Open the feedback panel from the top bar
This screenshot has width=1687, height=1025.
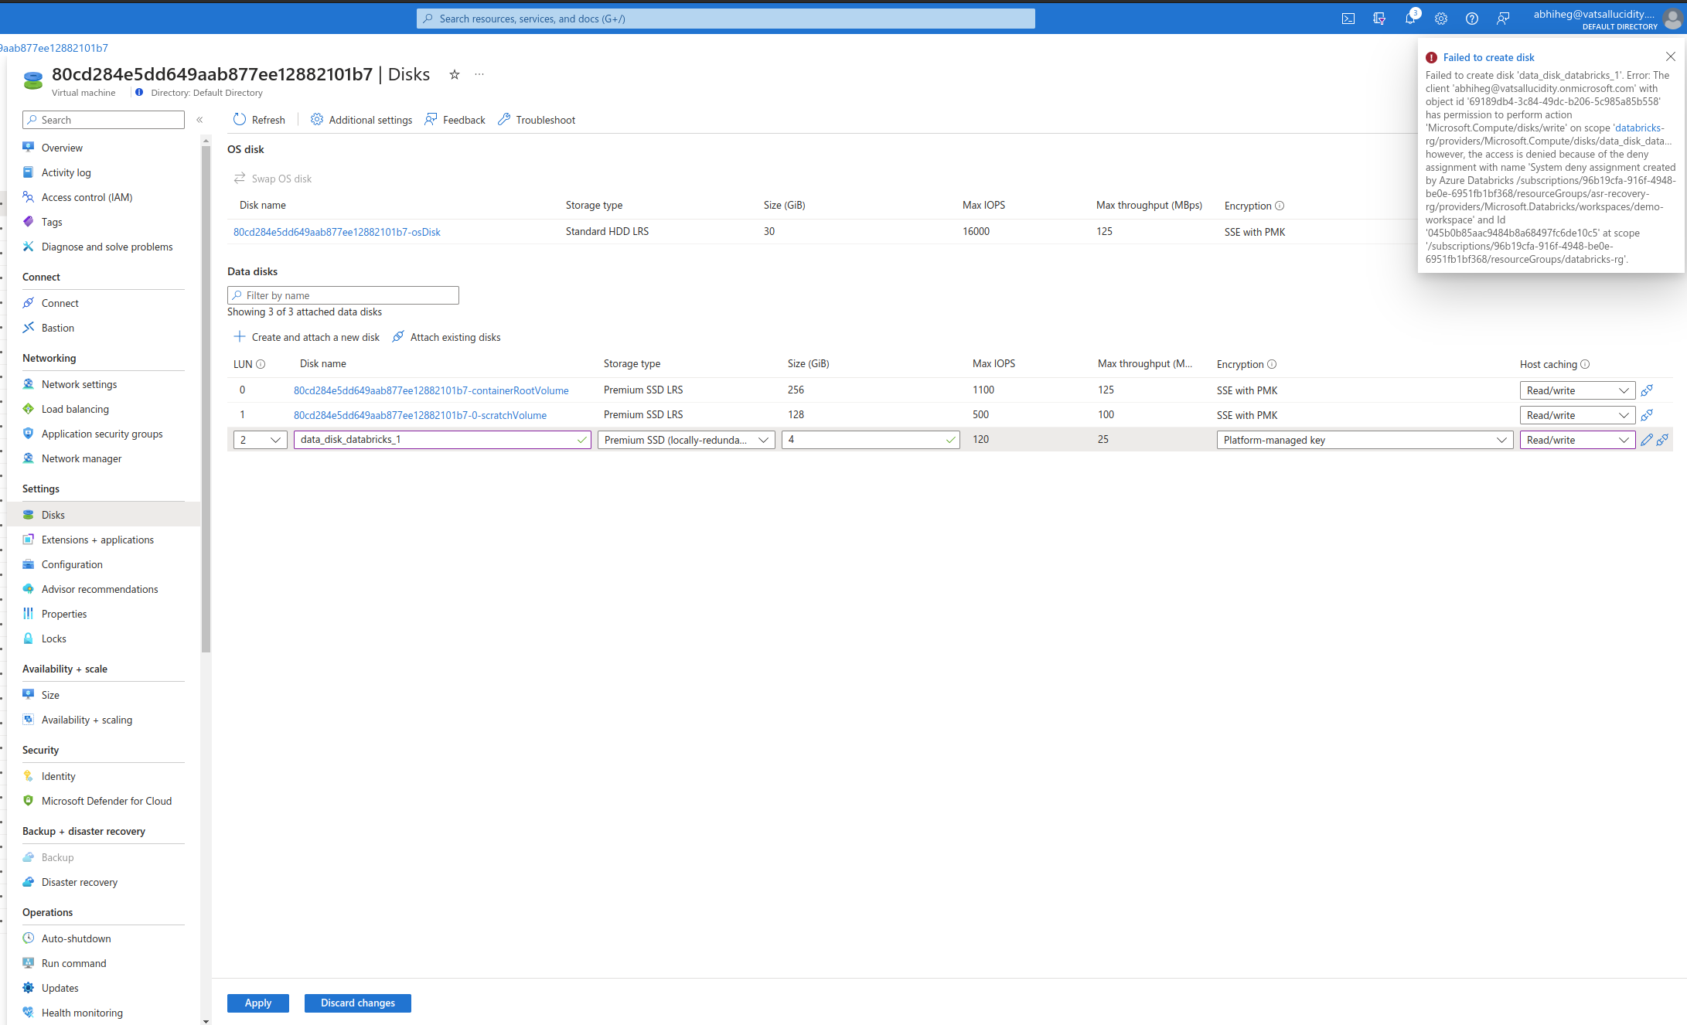tap(1503, 18)
